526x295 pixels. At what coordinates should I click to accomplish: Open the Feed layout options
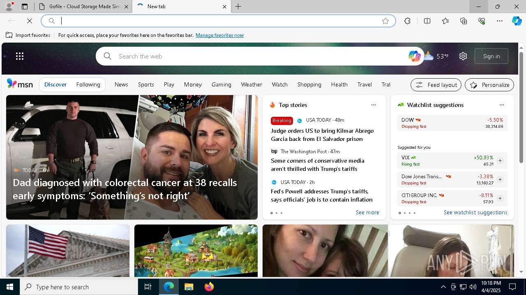tap(436, 85)
